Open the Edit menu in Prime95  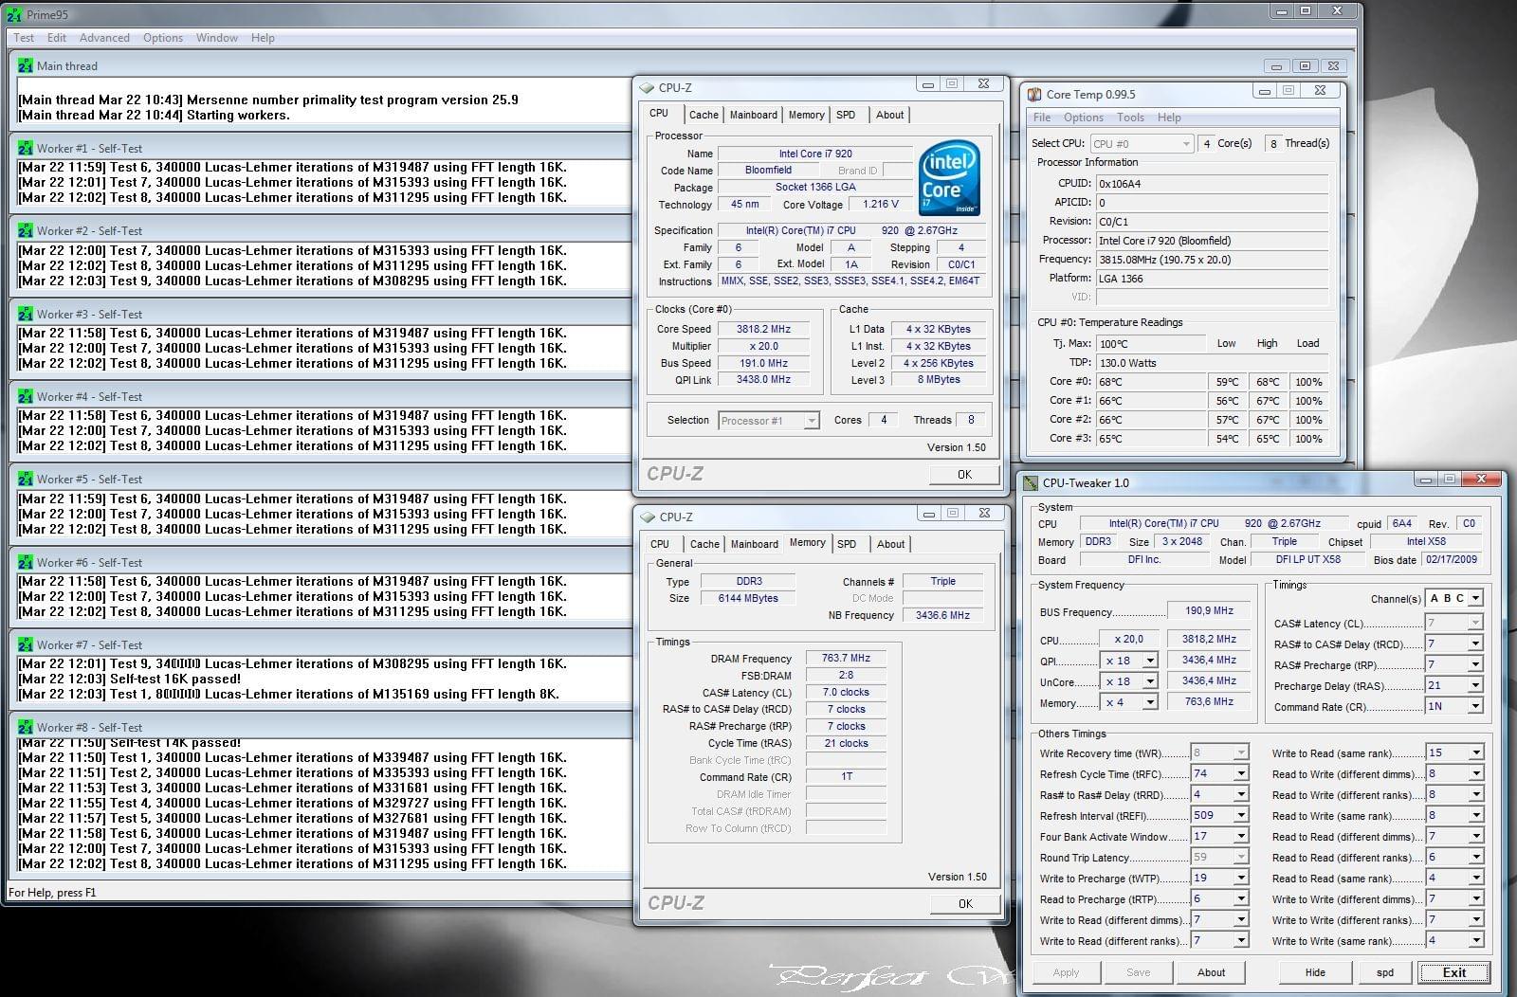[x=57, y=38]
